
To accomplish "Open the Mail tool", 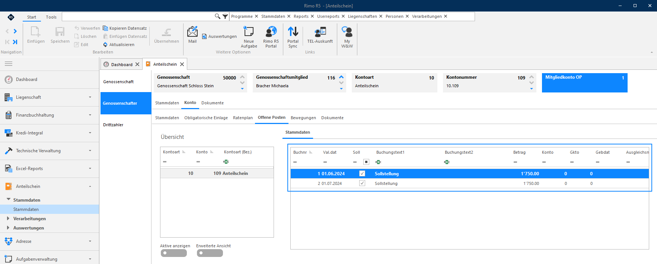I will point(192,35).
